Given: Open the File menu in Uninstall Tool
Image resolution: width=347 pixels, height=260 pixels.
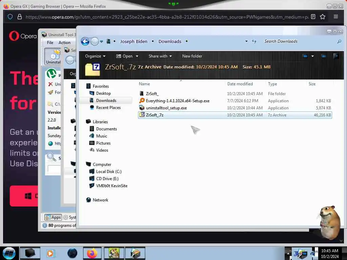Looking at the screenshot, I should (50, 42).
